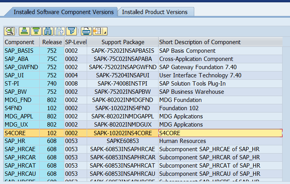Select the SAP_HRCAE component cell

22,149
